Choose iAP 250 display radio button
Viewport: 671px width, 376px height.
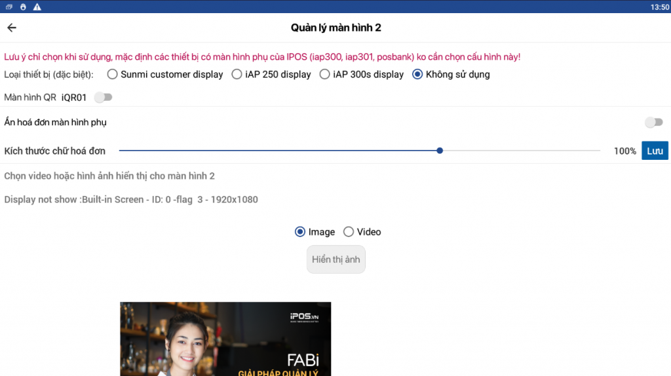pos(237,75)
